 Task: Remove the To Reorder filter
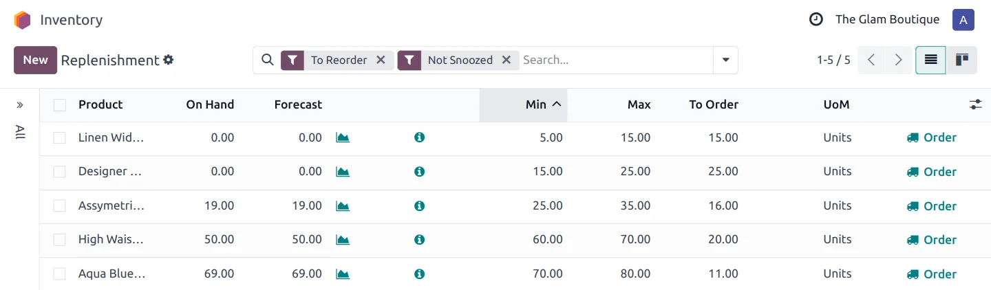(381, 60)
